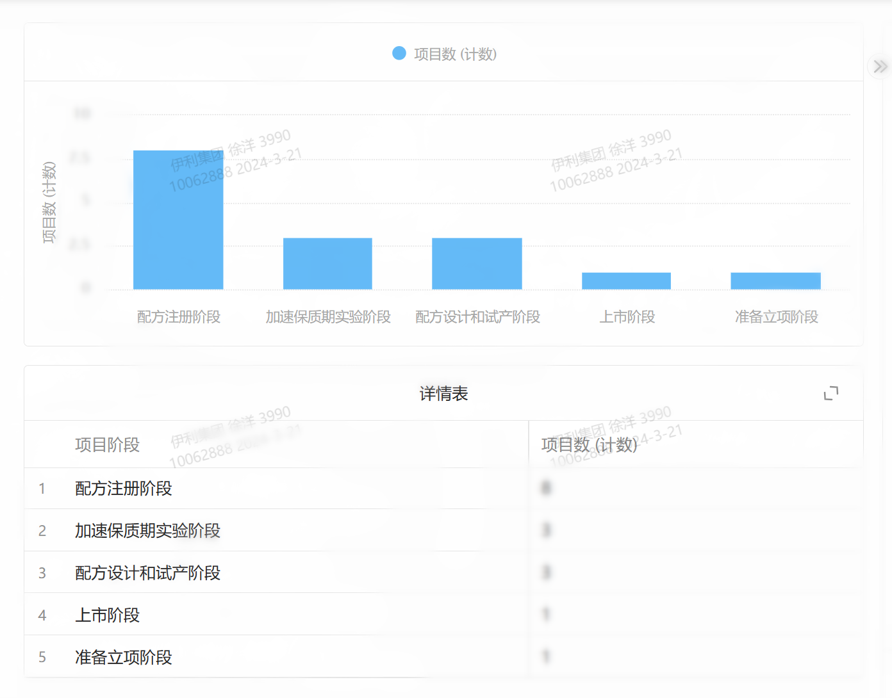Toggle the 项目数 (计数) legend marker

click(399, 53)
